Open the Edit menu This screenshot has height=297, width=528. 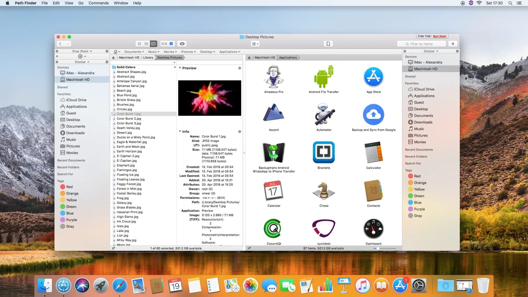coord(56,3)
